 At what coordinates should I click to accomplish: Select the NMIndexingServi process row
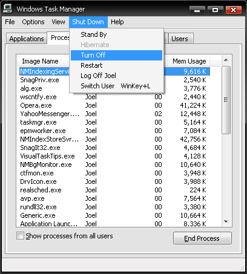pyautogui.click(x=114, y=71)
